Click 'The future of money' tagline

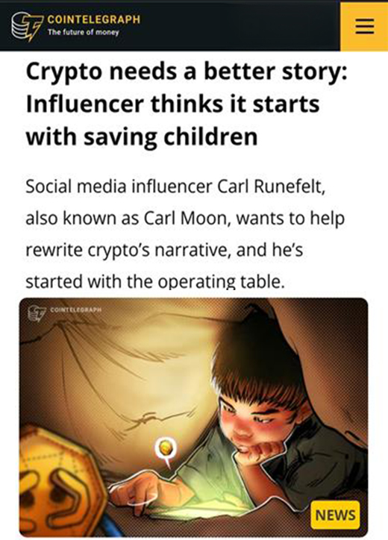pos(83,32)
